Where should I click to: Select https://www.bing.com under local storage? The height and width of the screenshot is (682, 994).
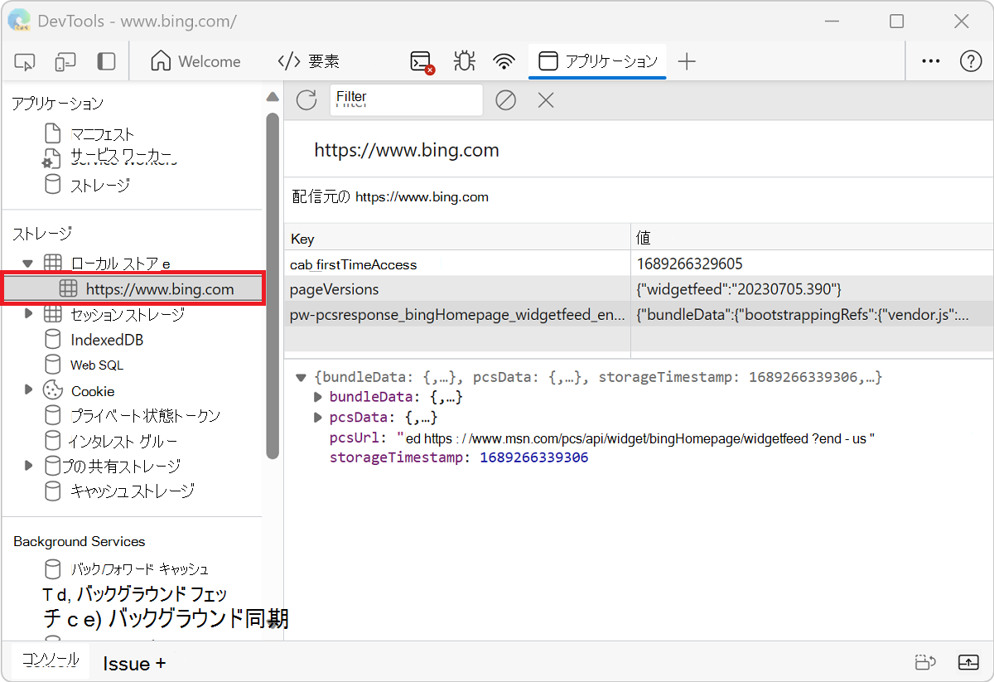160,289
